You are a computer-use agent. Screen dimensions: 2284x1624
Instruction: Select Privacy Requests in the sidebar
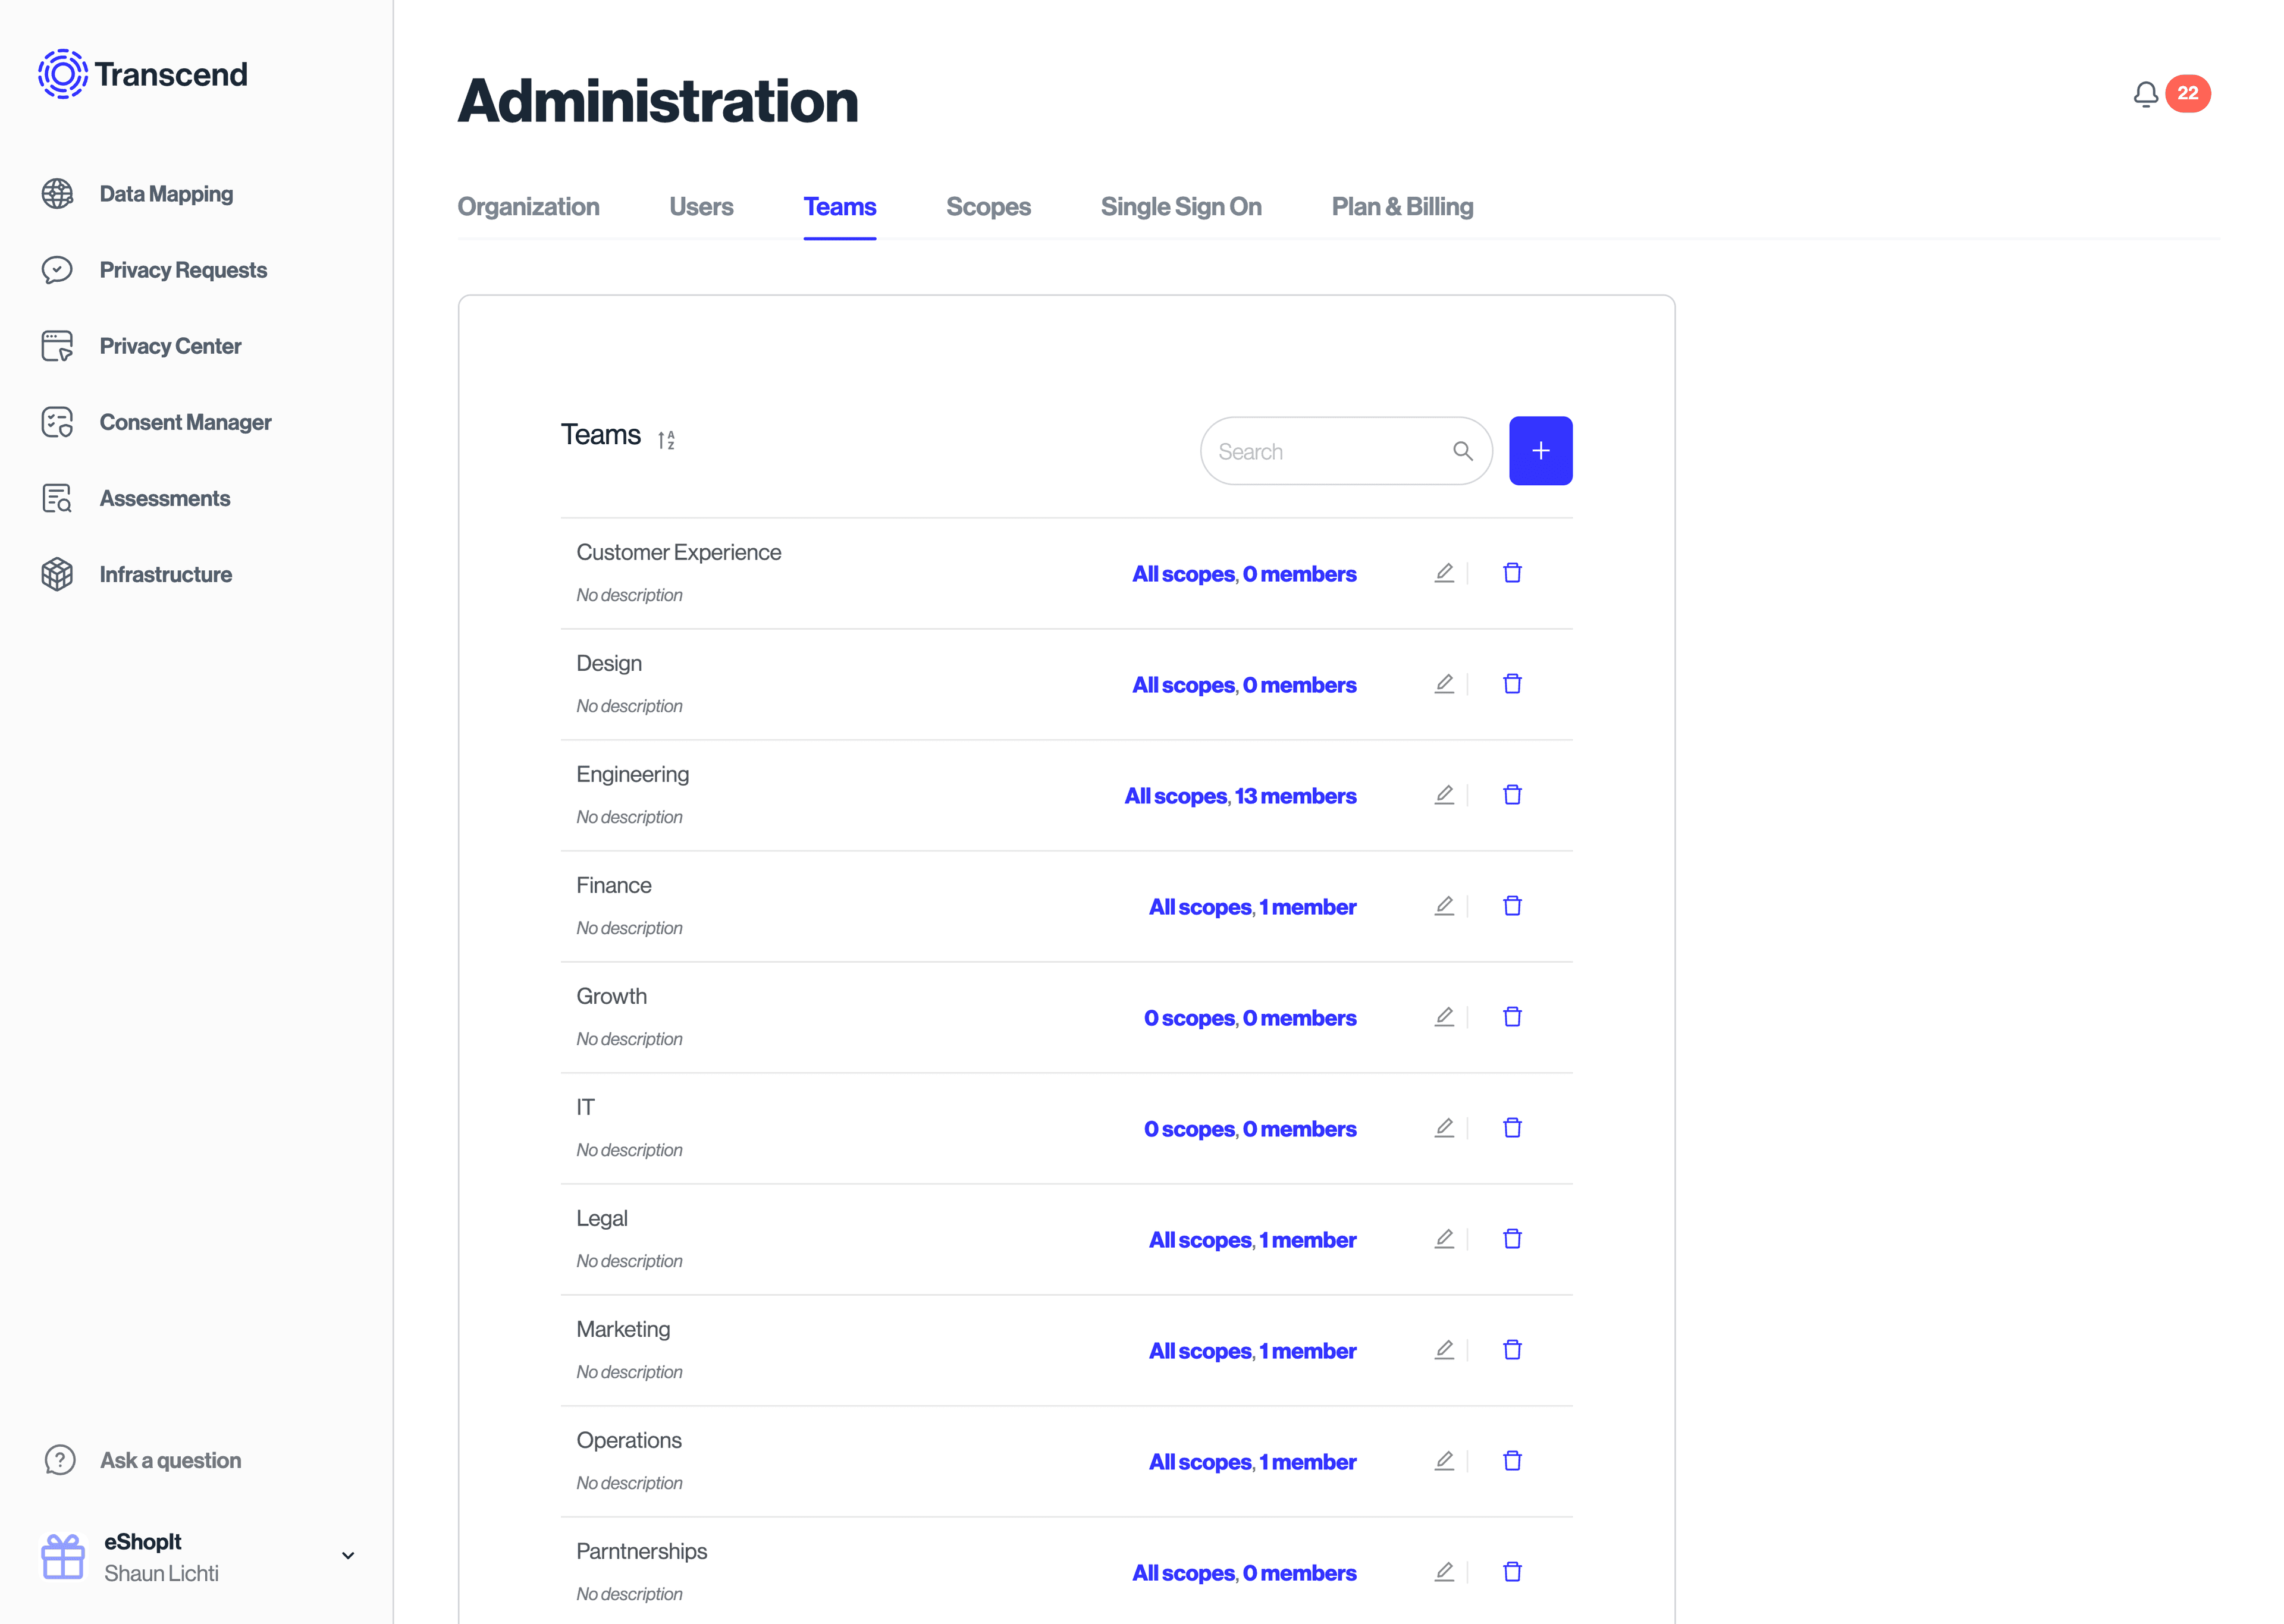pos(183,269)
